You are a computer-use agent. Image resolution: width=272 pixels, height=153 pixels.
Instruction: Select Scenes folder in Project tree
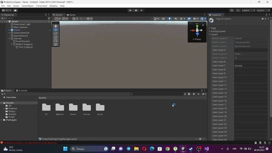pyautogui.click(x=12, y=114)
